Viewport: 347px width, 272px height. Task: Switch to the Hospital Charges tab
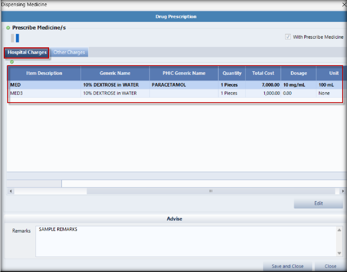click(27, 52)
